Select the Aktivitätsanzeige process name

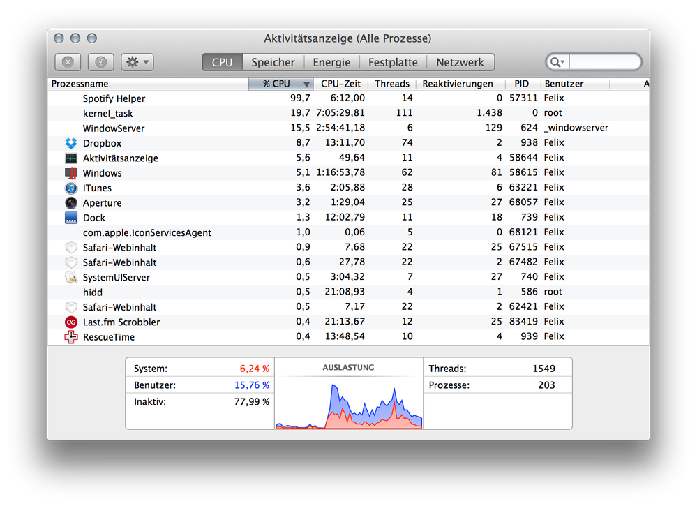[x=121, y=158]
